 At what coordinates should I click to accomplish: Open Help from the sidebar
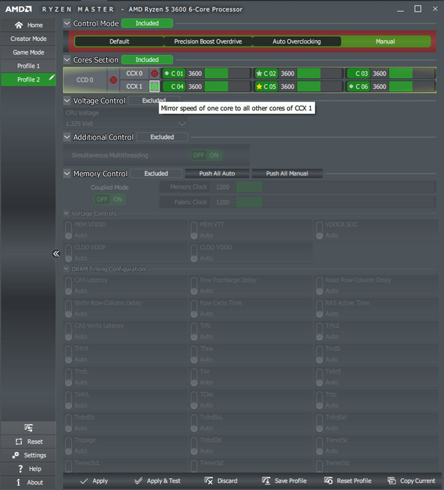pyautogui.click(x=29, y=469)
